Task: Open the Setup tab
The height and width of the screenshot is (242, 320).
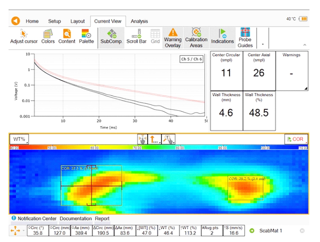Action: tap(54, 21)
